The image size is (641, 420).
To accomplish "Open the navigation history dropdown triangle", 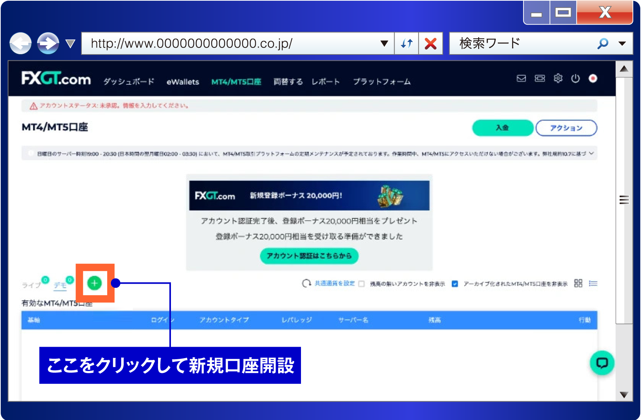I will pyautogui.click(x=70, y=44).
